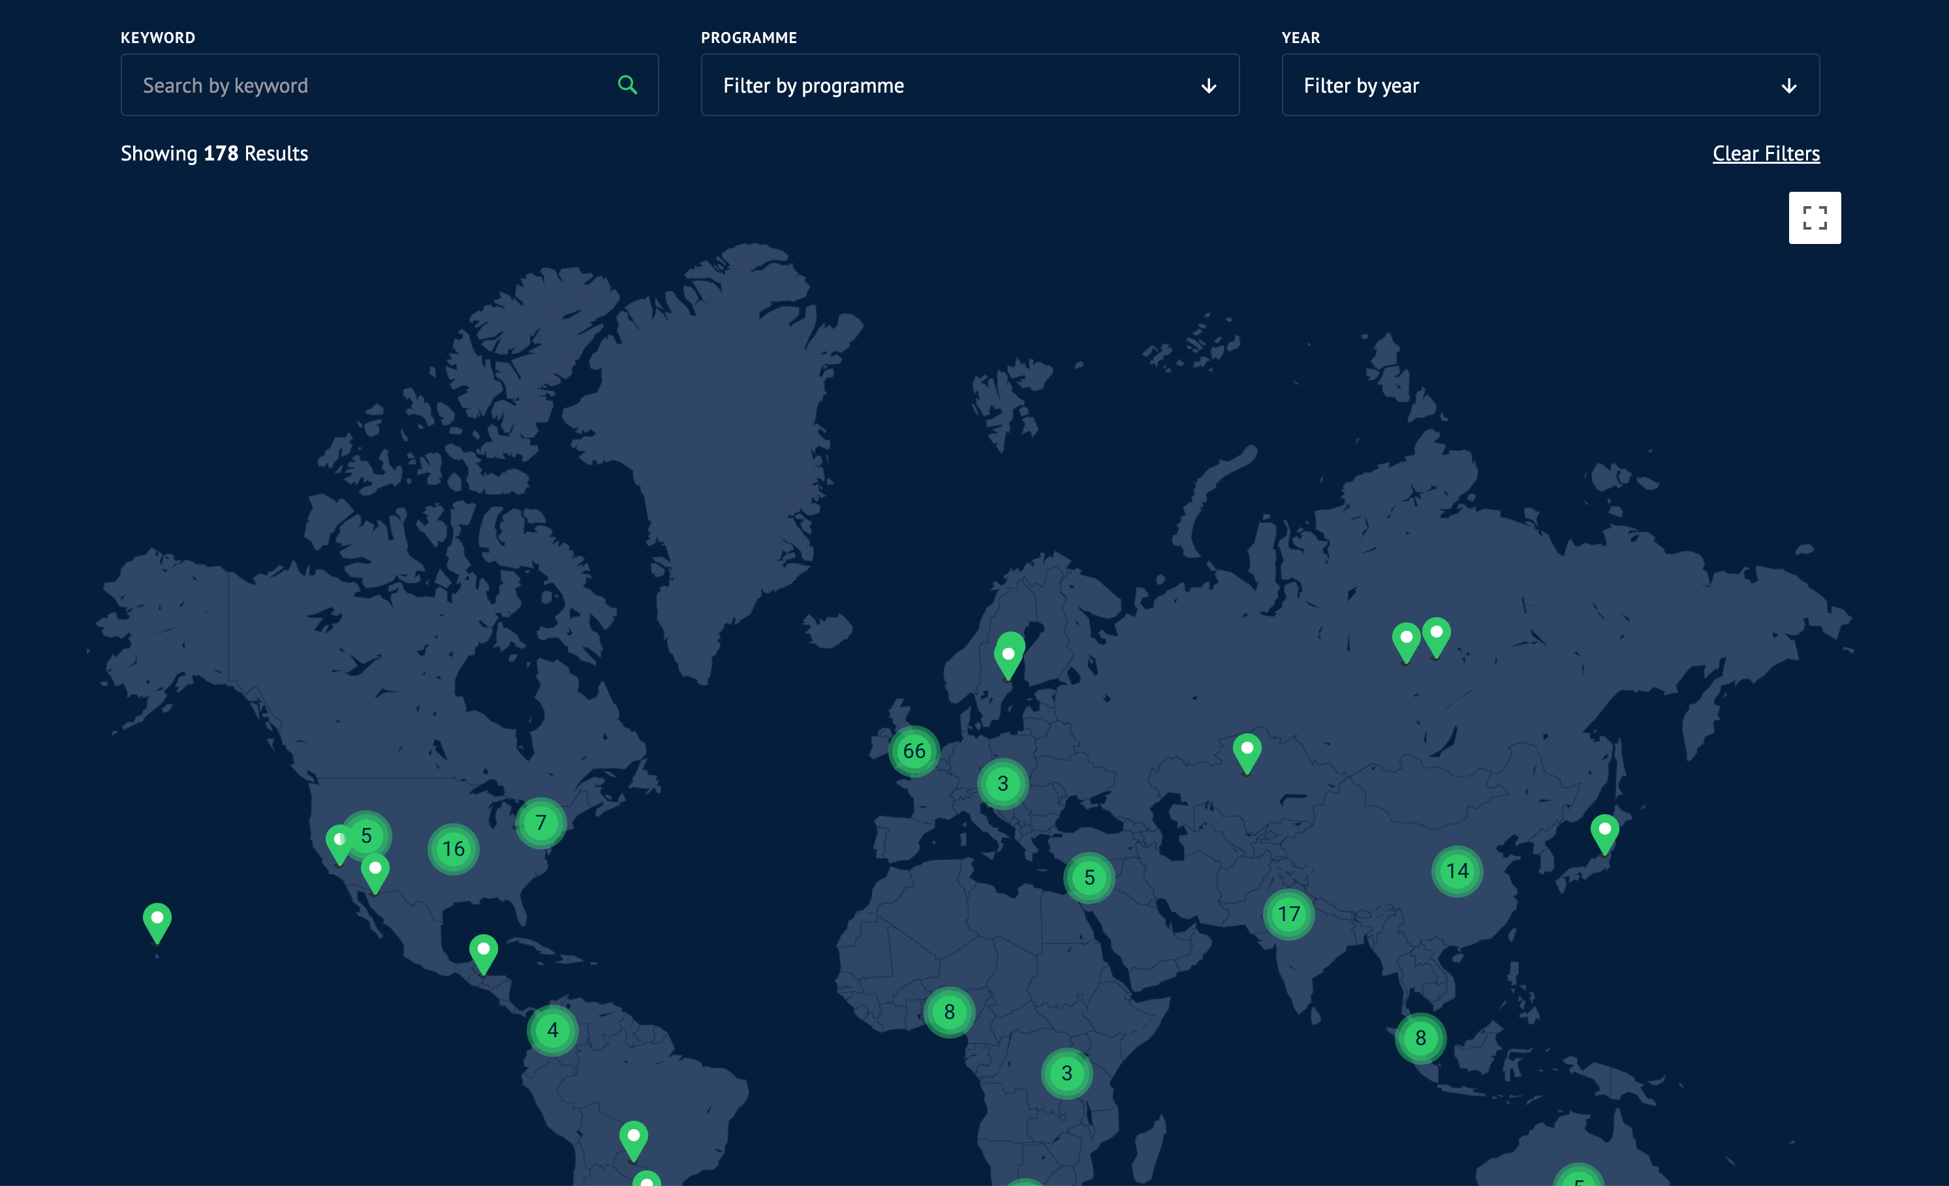
Task: Open the Filter by programme dropdown
Action: click(x=969, y=85)
